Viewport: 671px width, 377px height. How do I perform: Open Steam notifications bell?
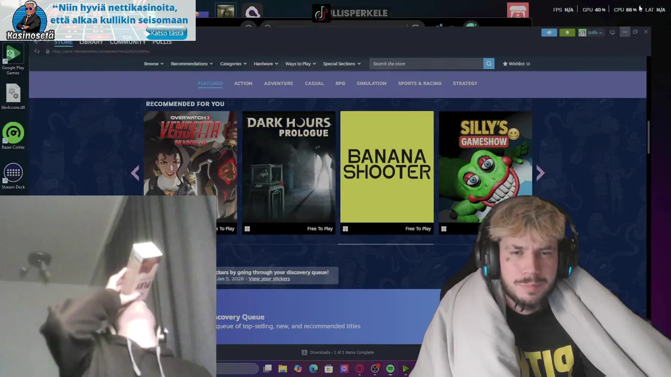tap(567, 32)
